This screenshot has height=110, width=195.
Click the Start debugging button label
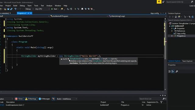pyautogui.click(x=55, y=9)
